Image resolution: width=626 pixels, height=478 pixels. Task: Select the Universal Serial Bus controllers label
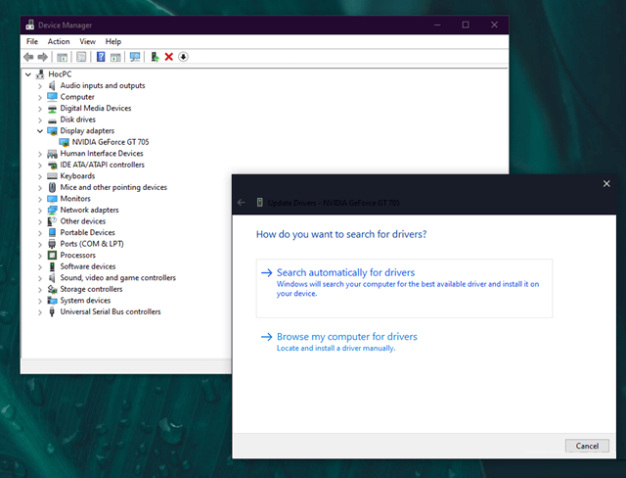coord(111,311)
